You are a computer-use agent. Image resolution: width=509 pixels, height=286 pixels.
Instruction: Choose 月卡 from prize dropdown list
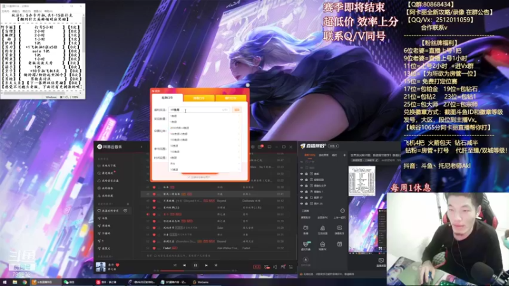pyautogui.click(x=204, y=163)
